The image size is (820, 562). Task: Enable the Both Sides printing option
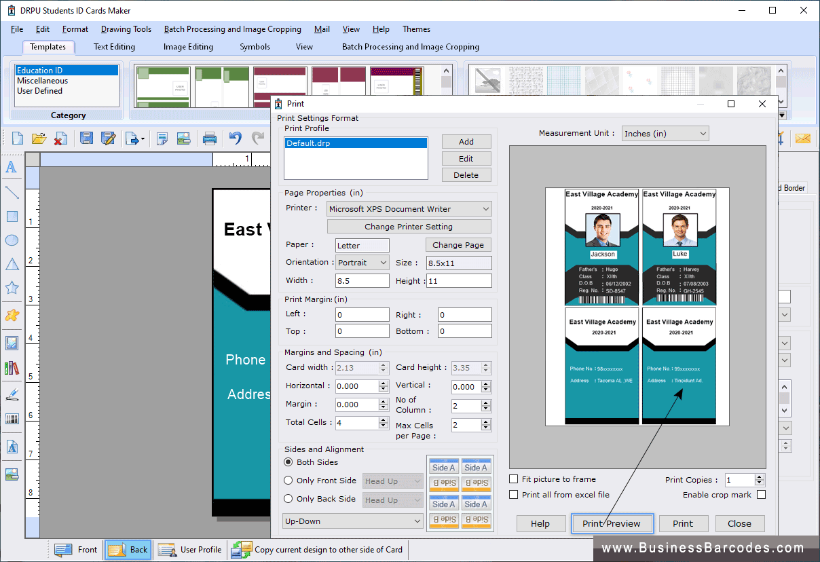point(289,462)
